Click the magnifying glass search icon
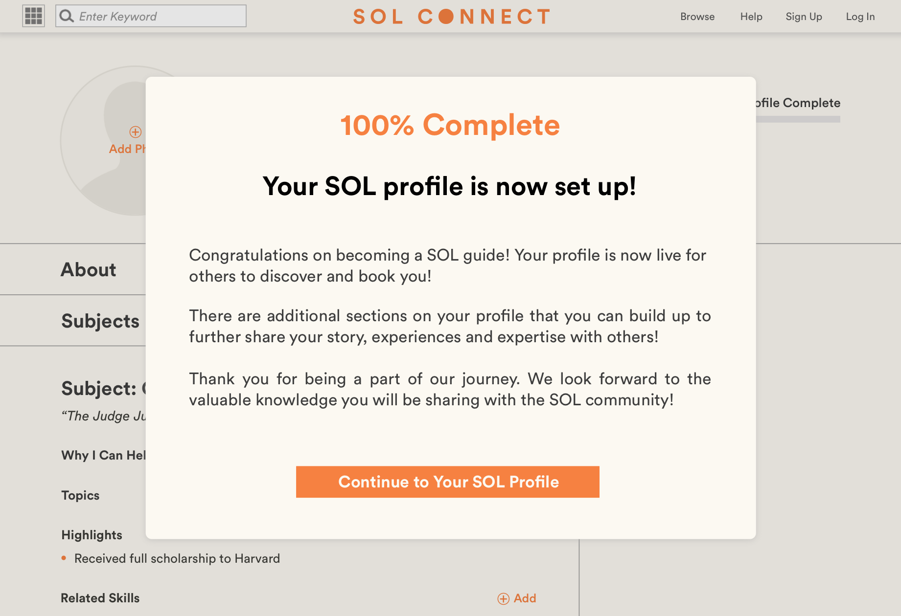The height and width of the screenshot is (616, 901). coord(67,16)
